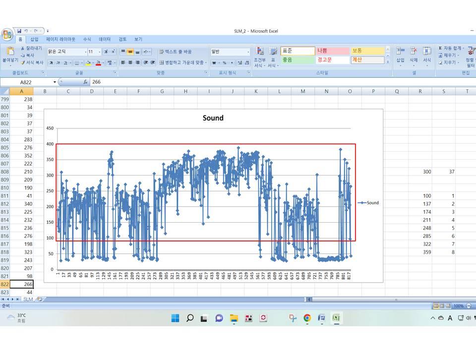Screen dimensions: 476x357
Task: Apply comma style
Action: [232, 63]
